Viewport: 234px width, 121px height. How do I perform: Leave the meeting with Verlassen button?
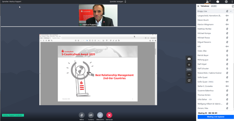tap(109, 115)
